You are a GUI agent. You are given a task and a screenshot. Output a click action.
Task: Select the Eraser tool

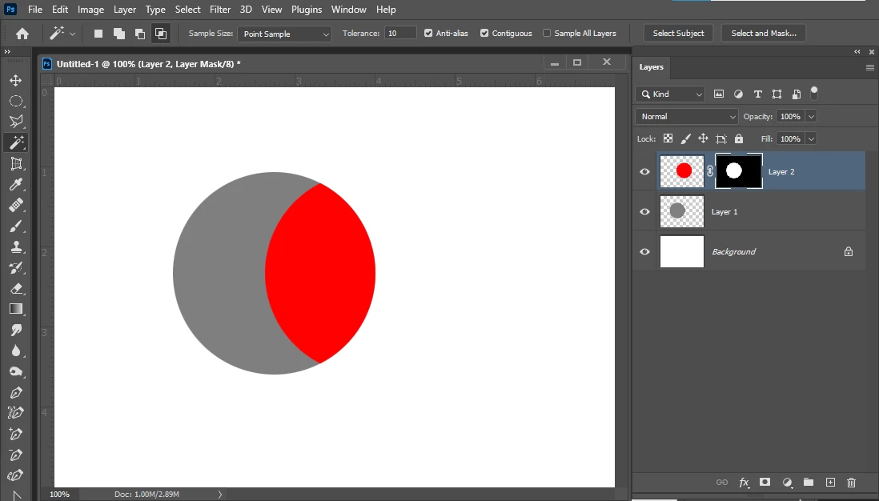coord(16,289)
